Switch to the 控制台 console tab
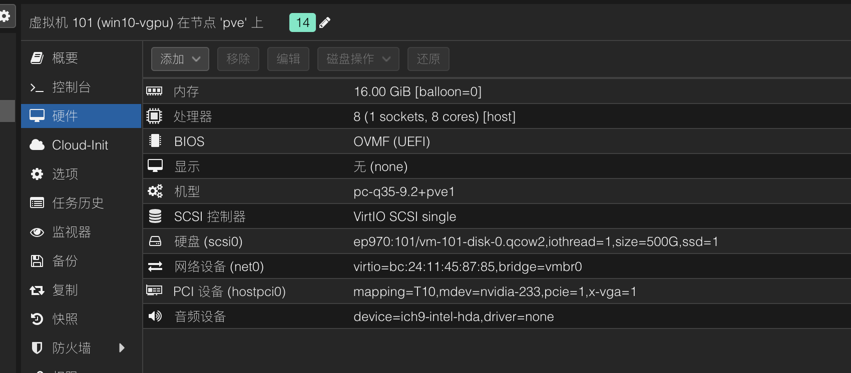The image size is (851, 373). [x=71, y=87]
